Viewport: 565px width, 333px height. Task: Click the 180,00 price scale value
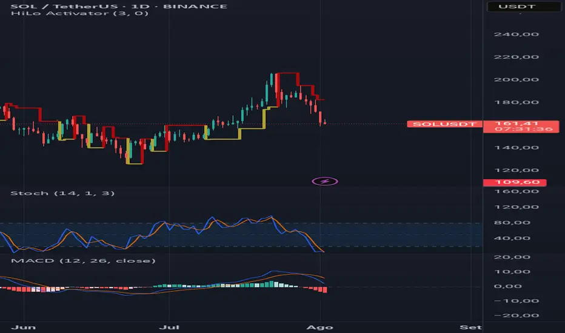(x=516, y=102)
